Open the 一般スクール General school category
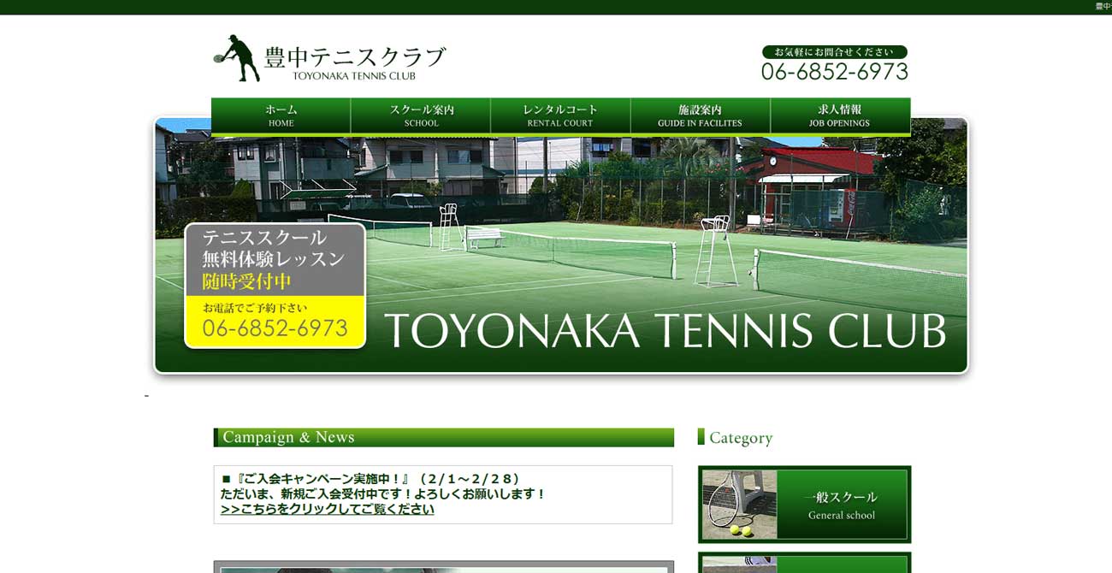The image size is (1112, 573). coord(841,505)
